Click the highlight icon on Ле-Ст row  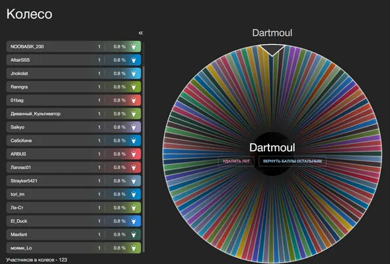134,207
